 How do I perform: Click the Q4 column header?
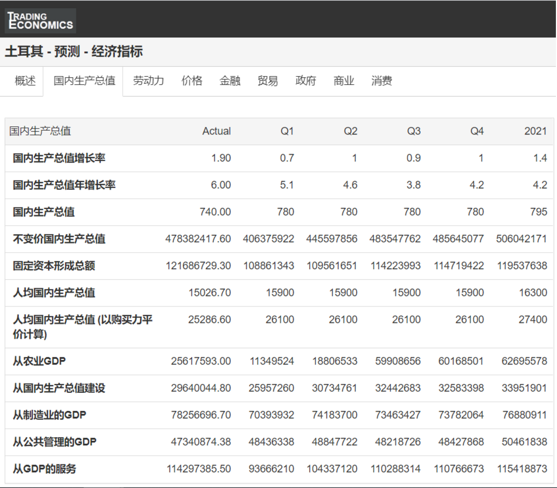click(477, 131)
